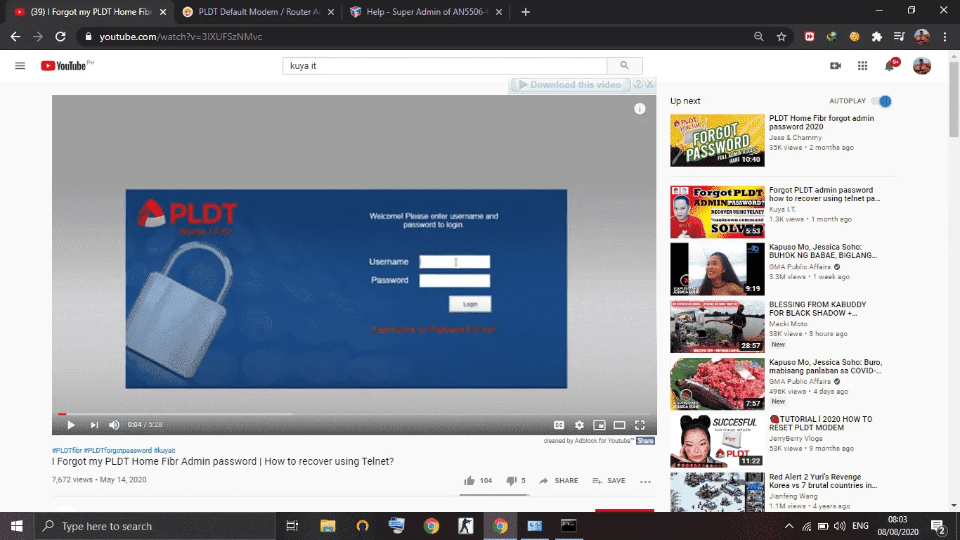Enter full screen mode
The image size is (960, 540).
(x=640, y=425)
